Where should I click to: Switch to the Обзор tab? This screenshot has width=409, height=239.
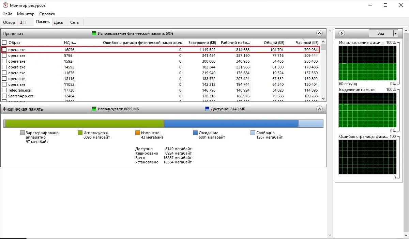point(9,22)
